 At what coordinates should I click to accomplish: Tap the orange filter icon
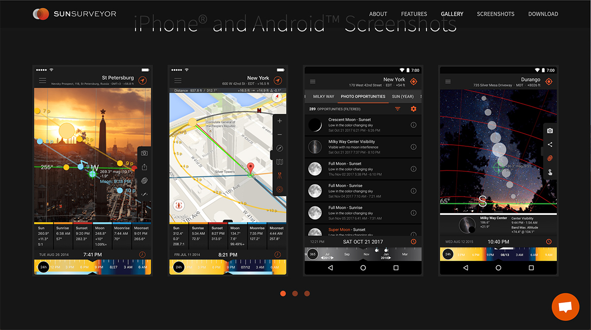pos(397,109)
